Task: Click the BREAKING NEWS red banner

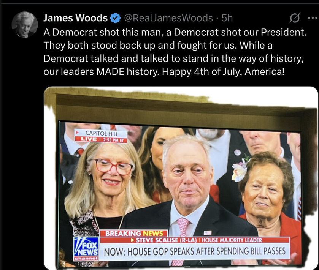Action: pyautogui.click(x=134, y=233)
